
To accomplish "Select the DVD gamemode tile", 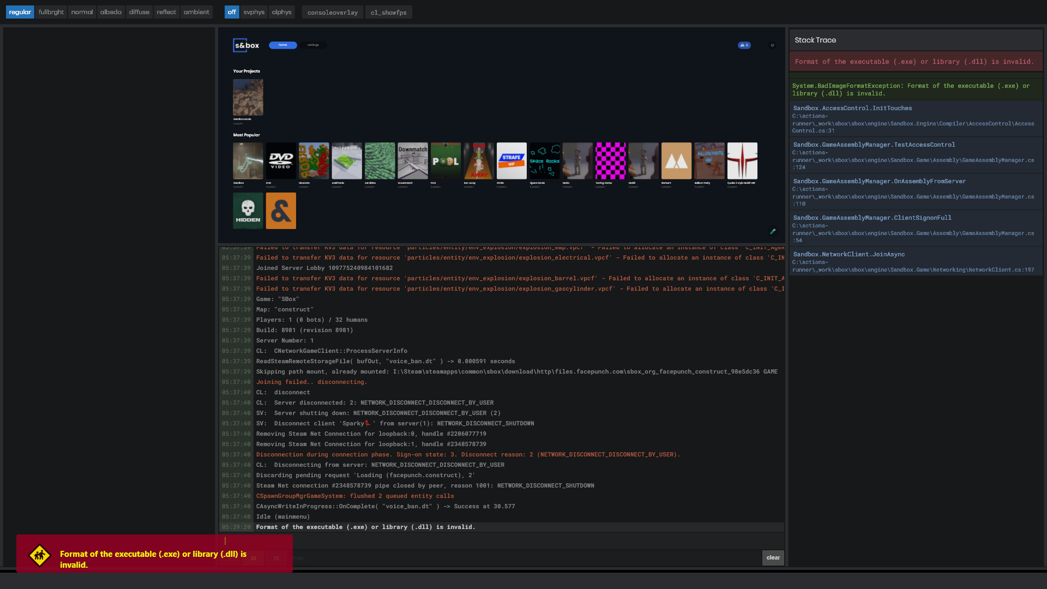I will [x=280, y=161].
